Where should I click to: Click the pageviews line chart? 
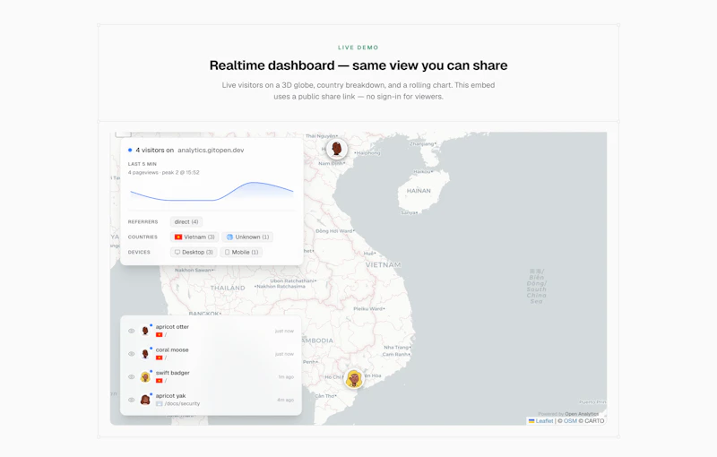pyautogui.click(x=212, y=193)
